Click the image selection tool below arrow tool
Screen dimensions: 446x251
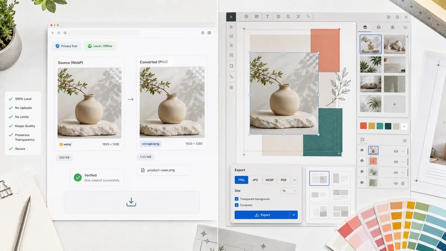tap(231, 36)
